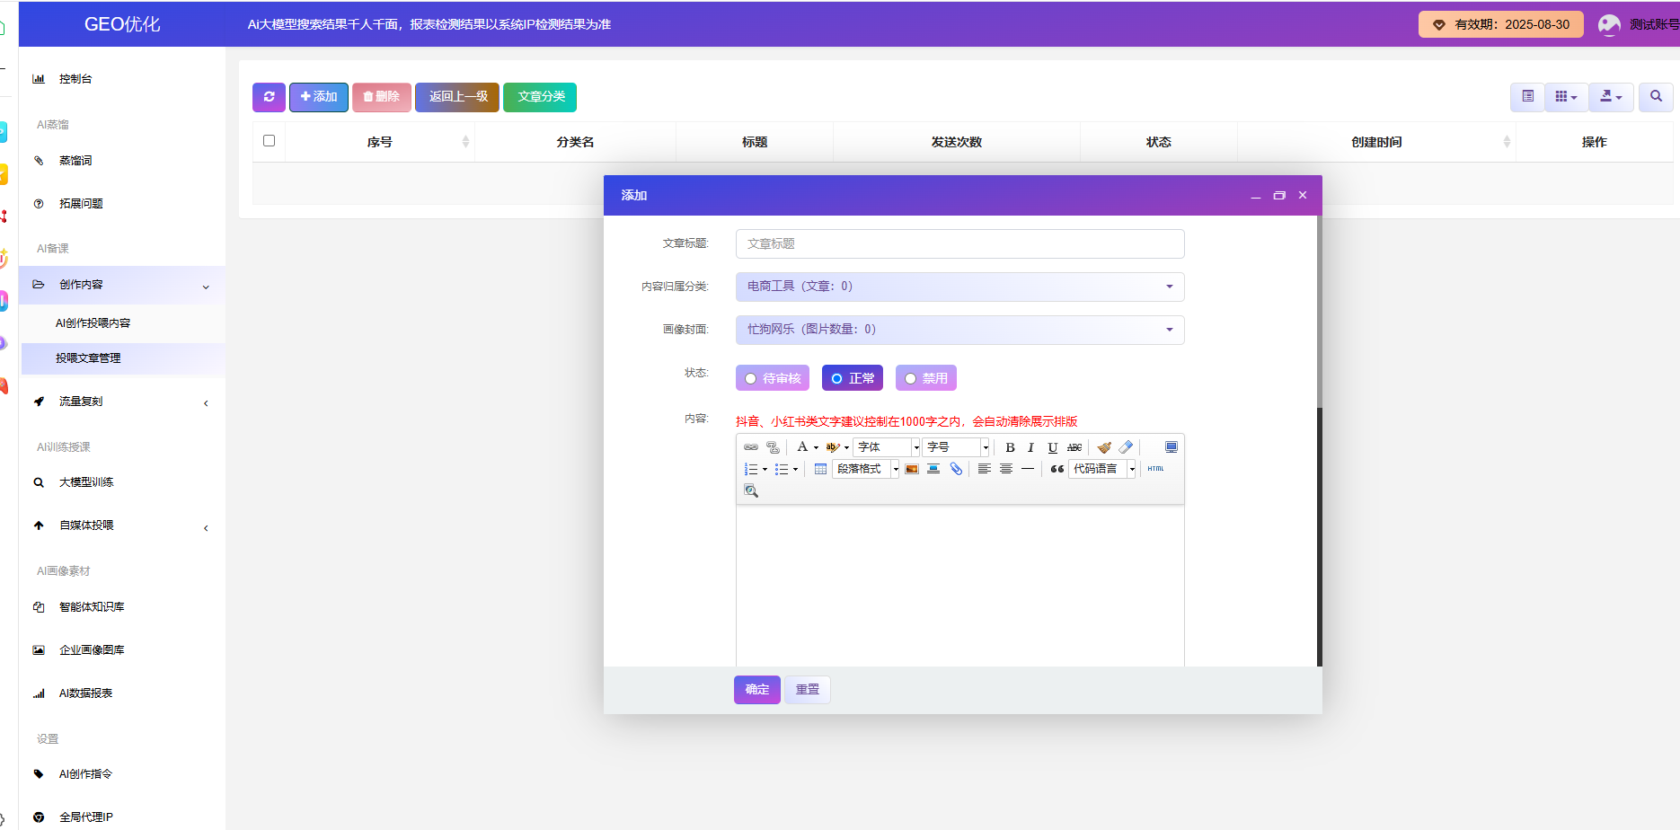
Task: Click the format painter brush icon
Action: pyautogui.click(x=1104, y=447)
